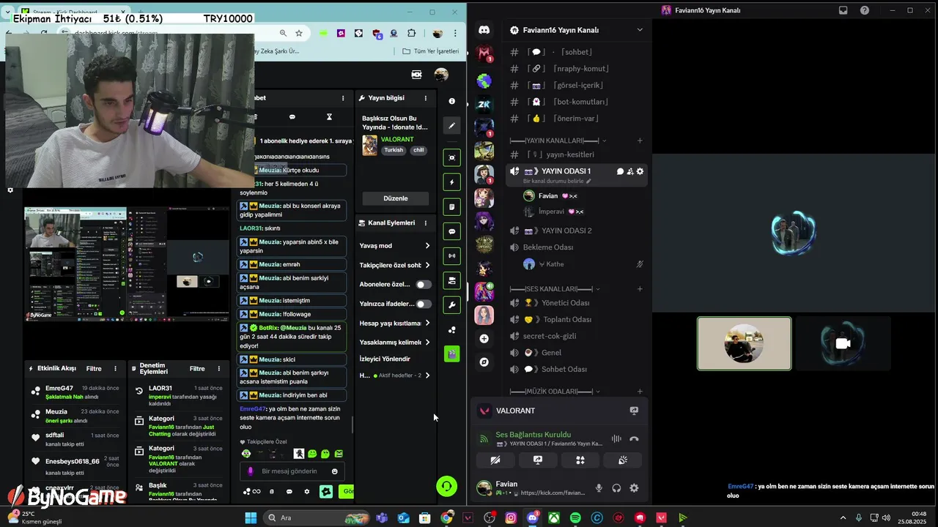Click Windows Start button
938x527 pixels.
[251, 517]
